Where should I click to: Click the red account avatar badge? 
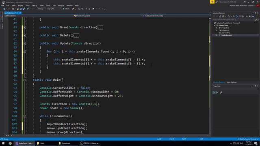coord(258,6)
